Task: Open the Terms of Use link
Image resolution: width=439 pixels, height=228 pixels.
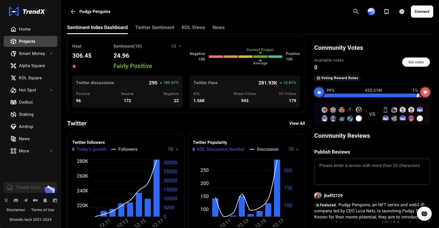Action: pyautogui.click(x=43, y=210)
